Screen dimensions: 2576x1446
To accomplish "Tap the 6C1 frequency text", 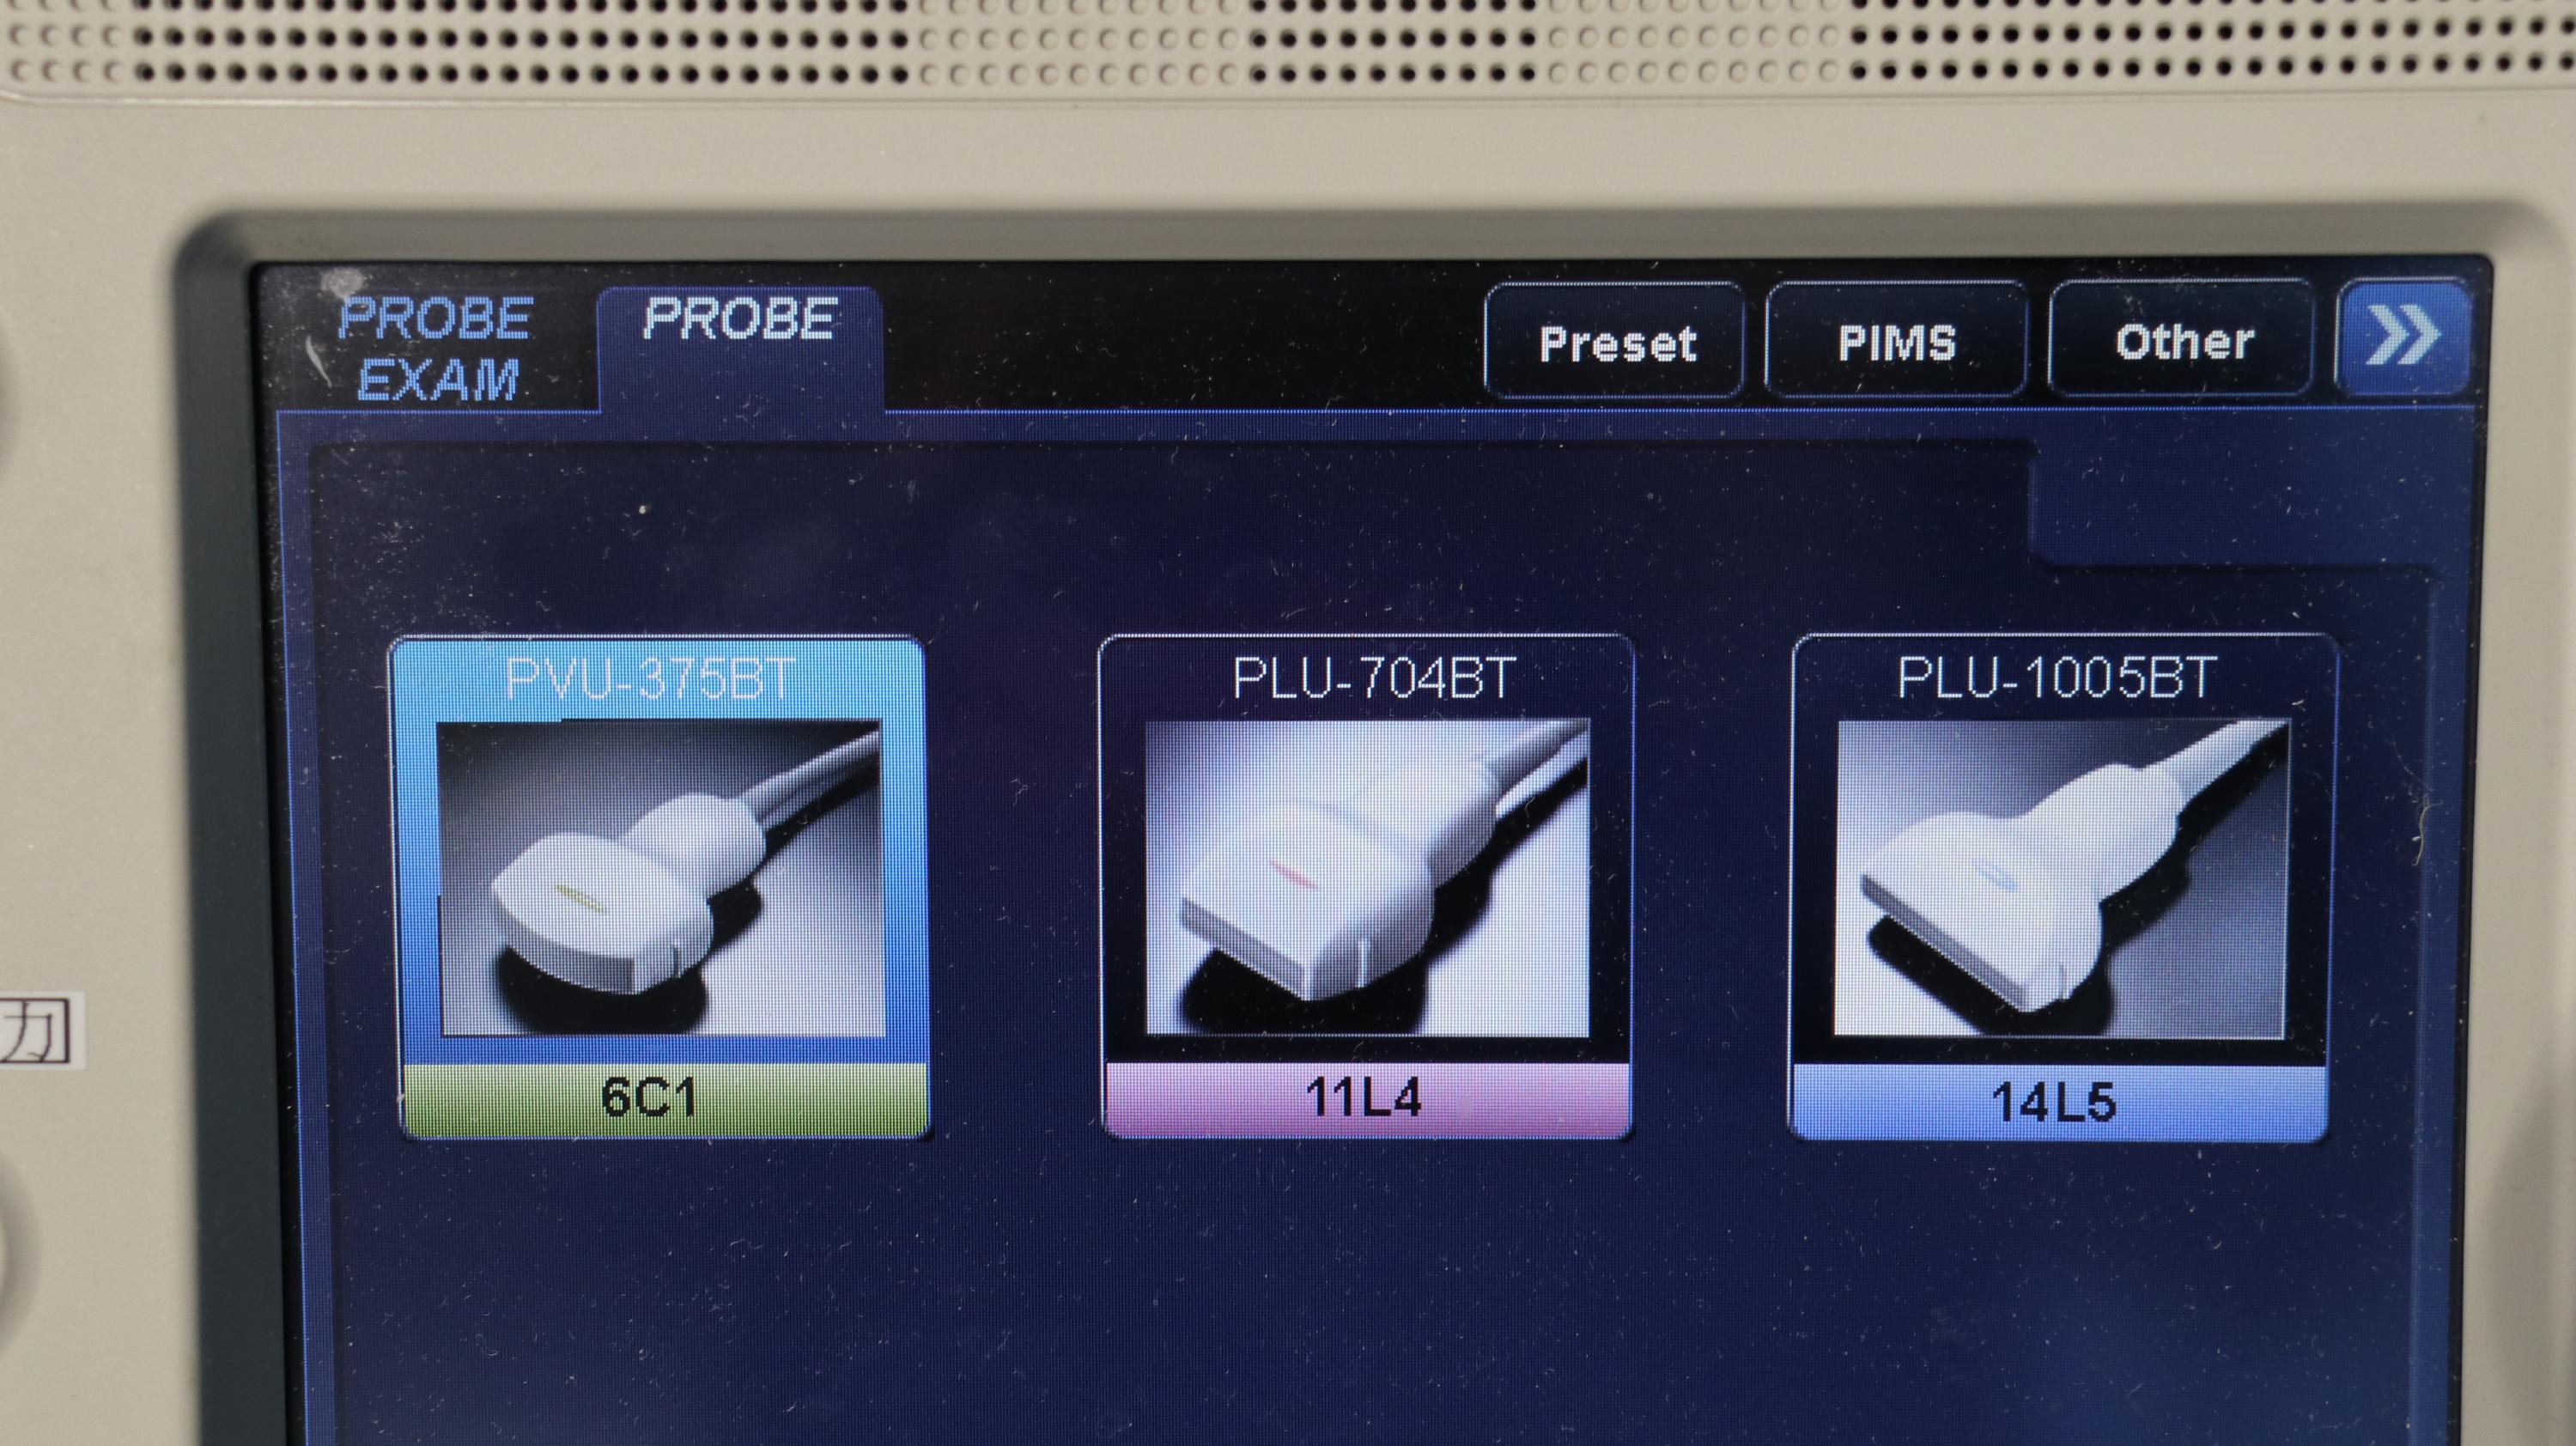I will pos(648,1098).
